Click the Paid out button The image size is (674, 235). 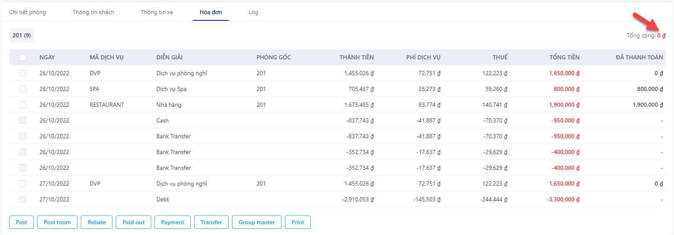pyautogui.click(x=133, y=222)
